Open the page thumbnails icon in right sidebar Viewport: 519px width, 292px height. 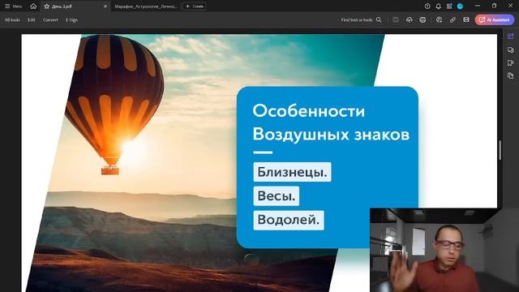click(x=510, y=75)
